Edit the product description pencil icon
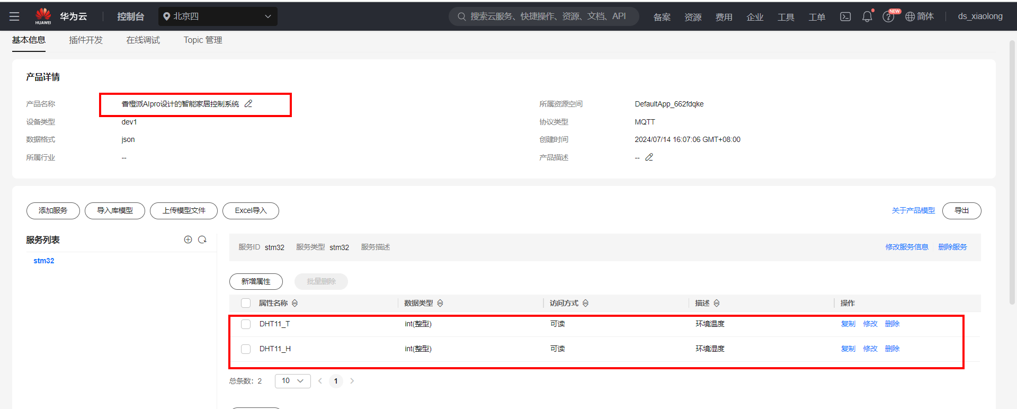This screenshot has width=1017, height=409. pos(649,157)
